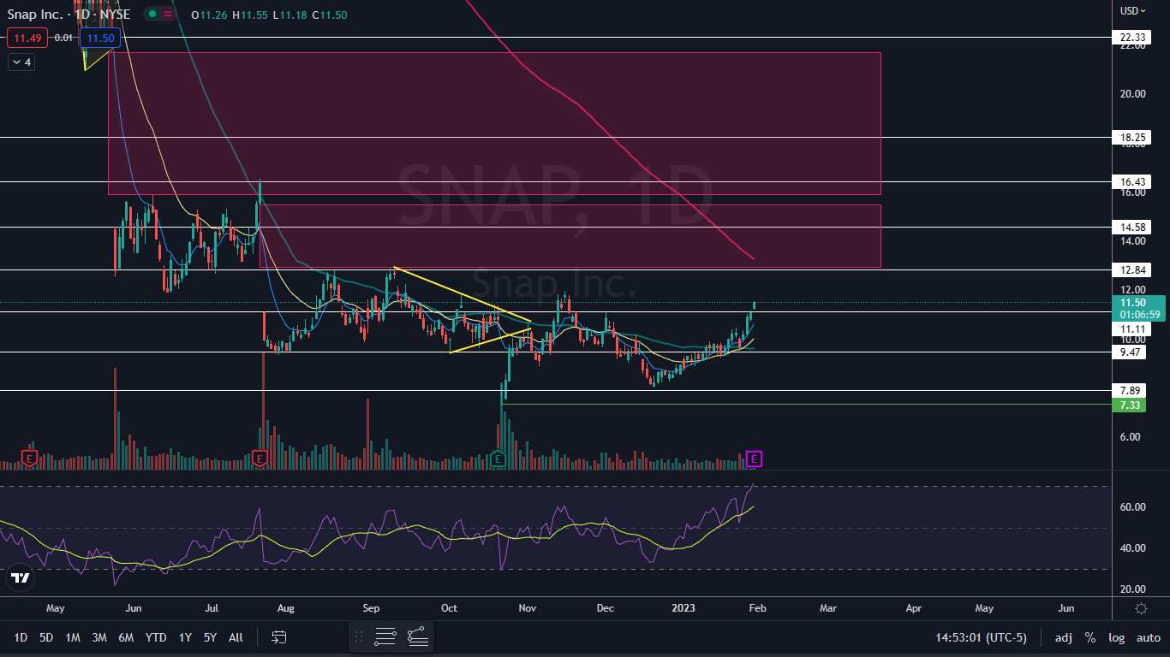Click the May earnings E marker
This screenshot has height=657, width=1170.
click(29, 459)
